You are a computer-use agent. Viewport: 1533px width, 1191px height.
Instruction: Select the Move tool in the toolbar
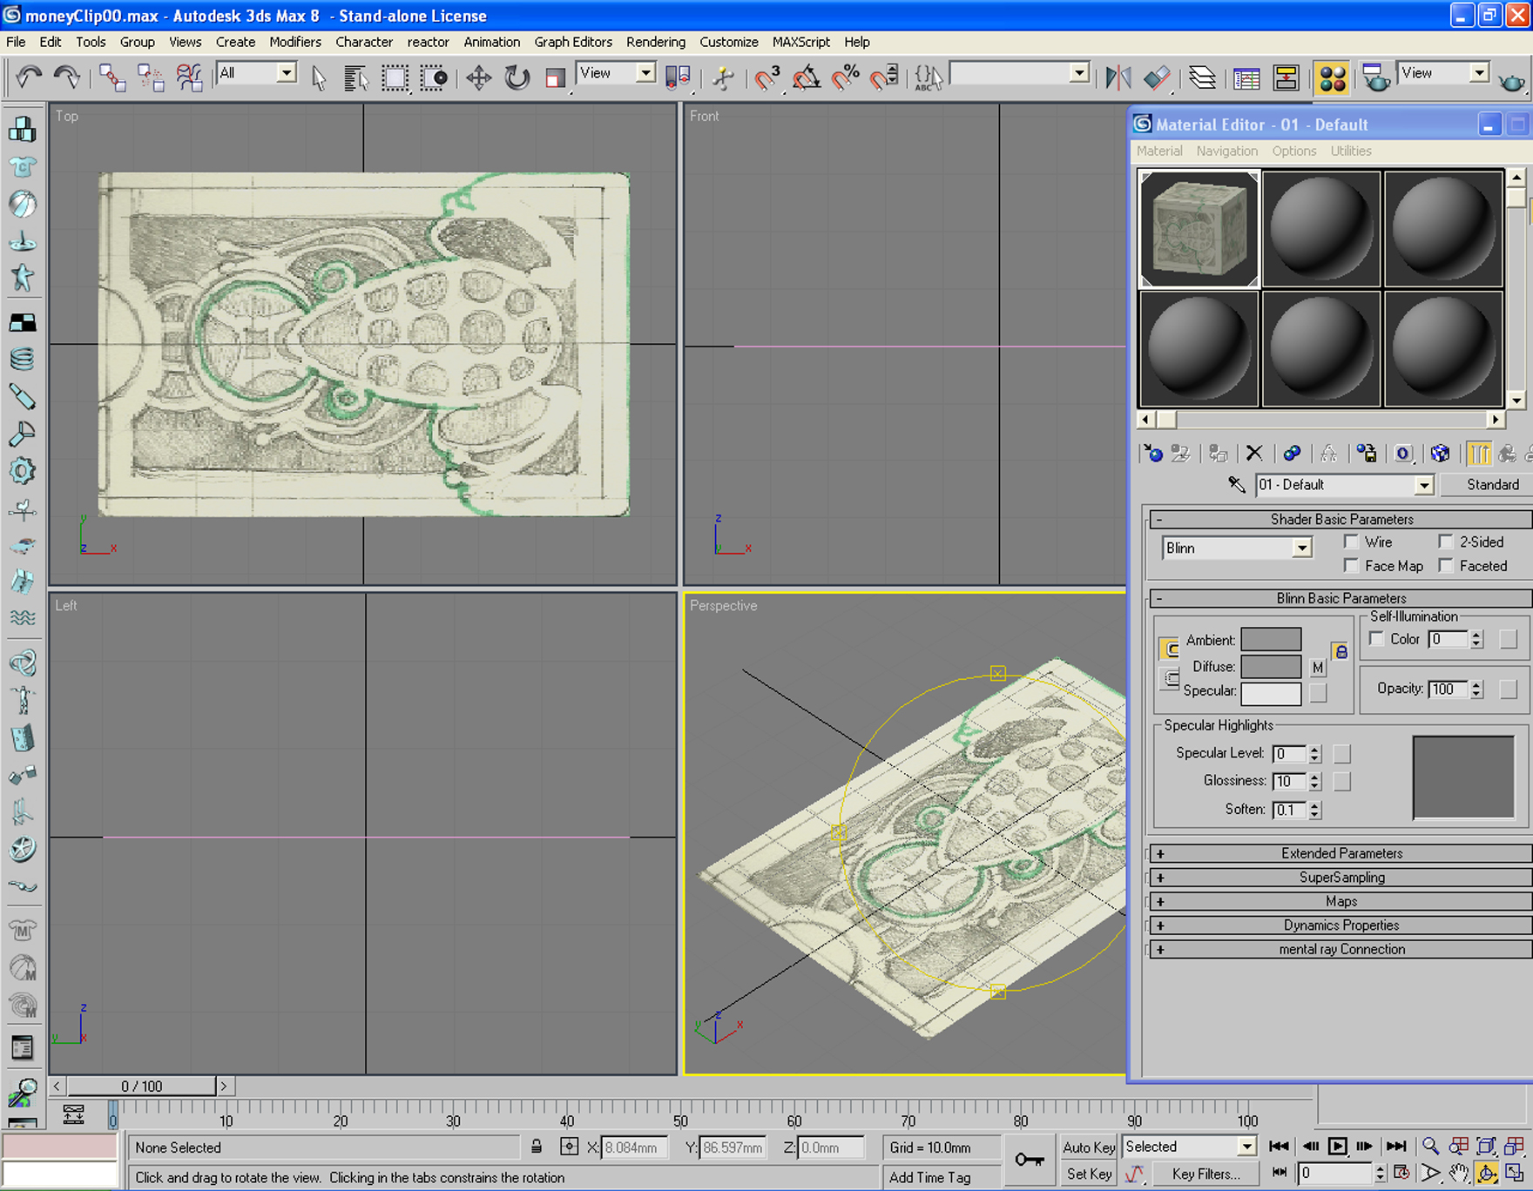tap(478, 78)
